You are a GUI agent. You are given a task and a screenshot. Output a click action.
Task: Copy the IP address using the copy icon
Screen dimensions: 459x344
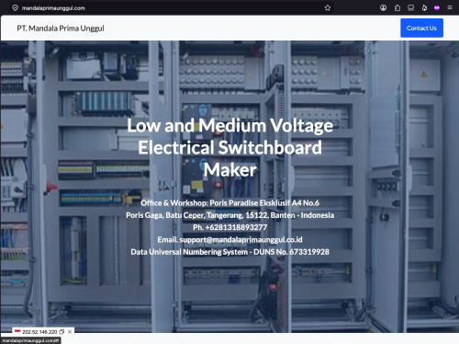click(x=62, y=332)
